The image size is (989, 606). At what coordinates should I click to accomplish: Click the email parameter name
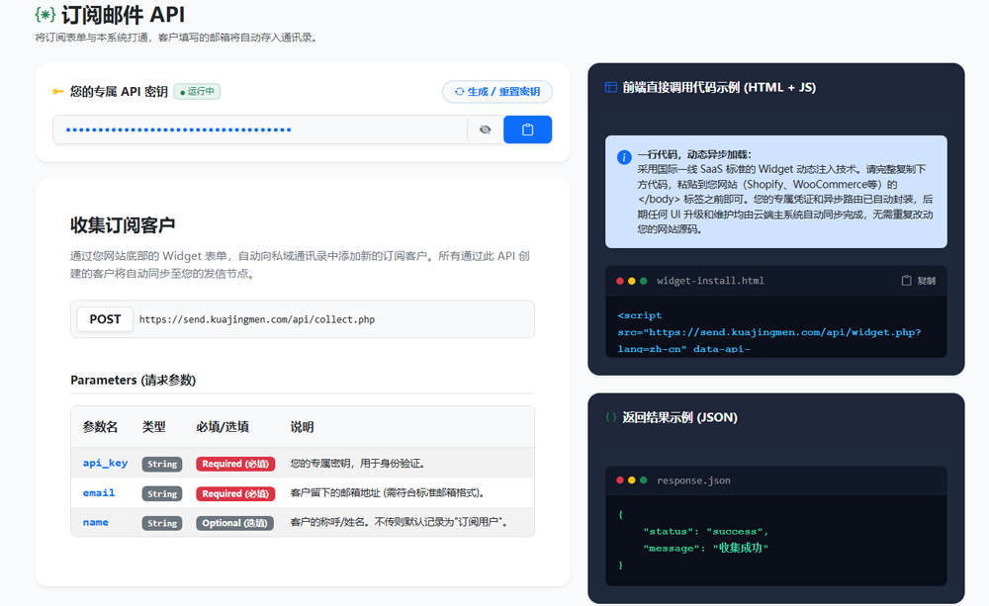(x=99, y=492)
